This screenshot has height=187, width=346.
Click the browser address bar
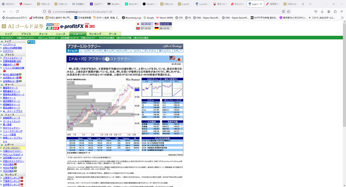click(x=162, y=12)
